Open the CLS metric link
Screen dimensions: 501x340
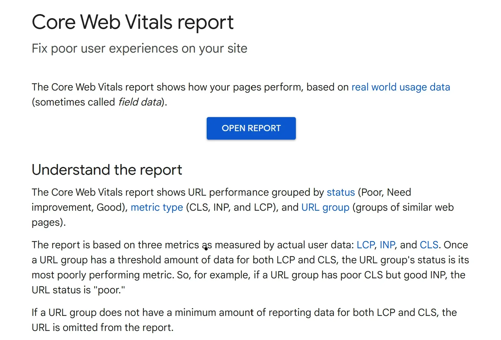[x=429, y=245]
